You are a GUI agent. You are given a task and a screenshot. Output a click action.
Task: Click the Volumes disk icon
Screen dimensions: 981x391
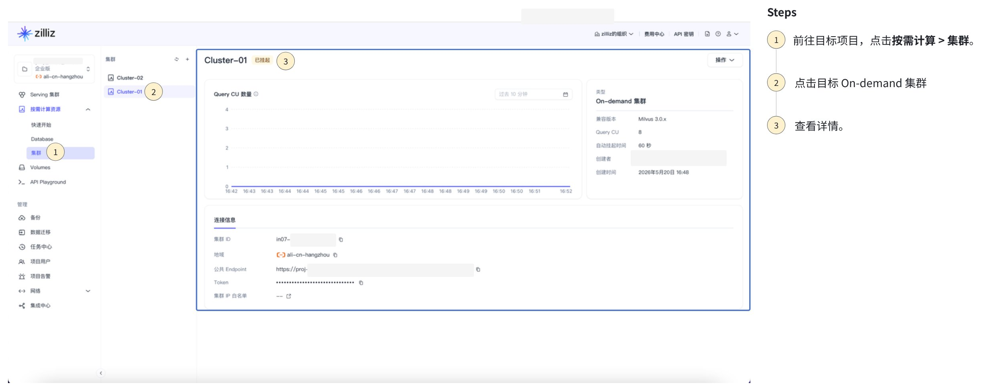(22, 167)
